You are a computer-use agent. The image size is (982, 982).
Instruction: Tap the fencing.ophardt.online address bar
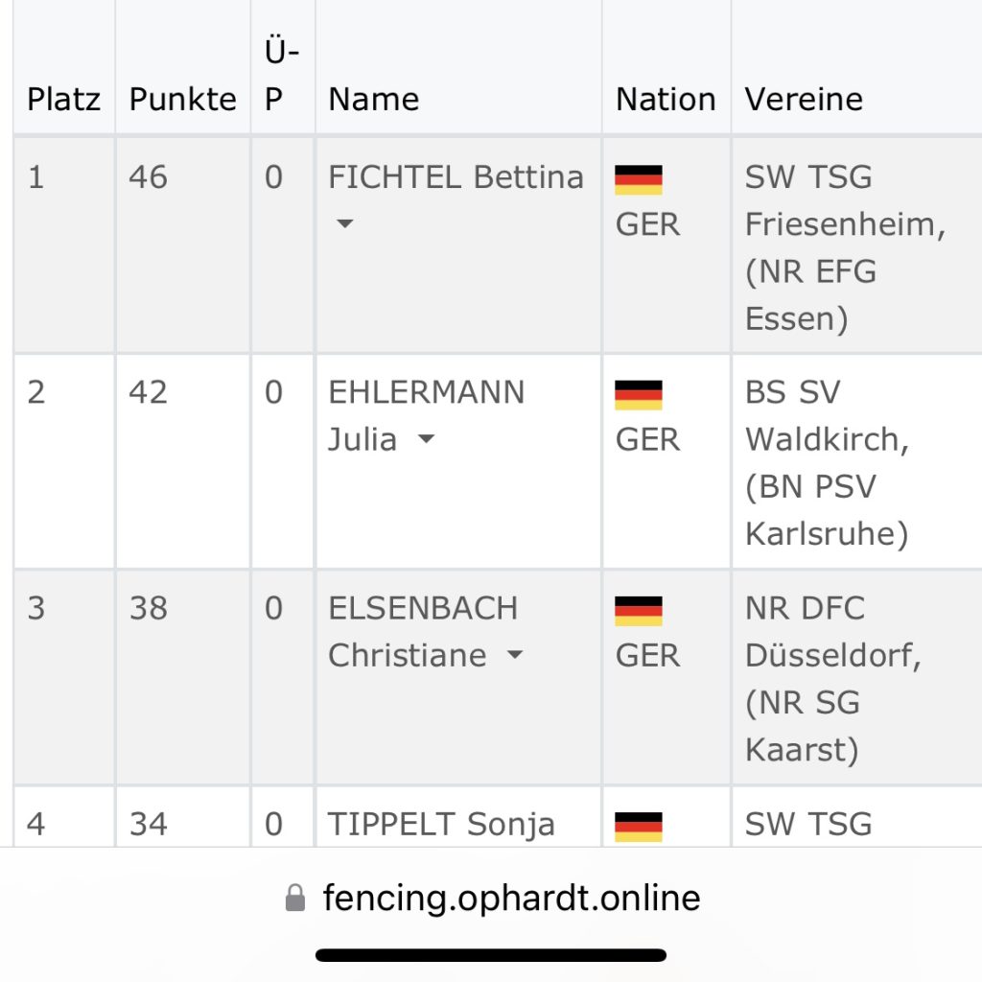click(491, 898)
